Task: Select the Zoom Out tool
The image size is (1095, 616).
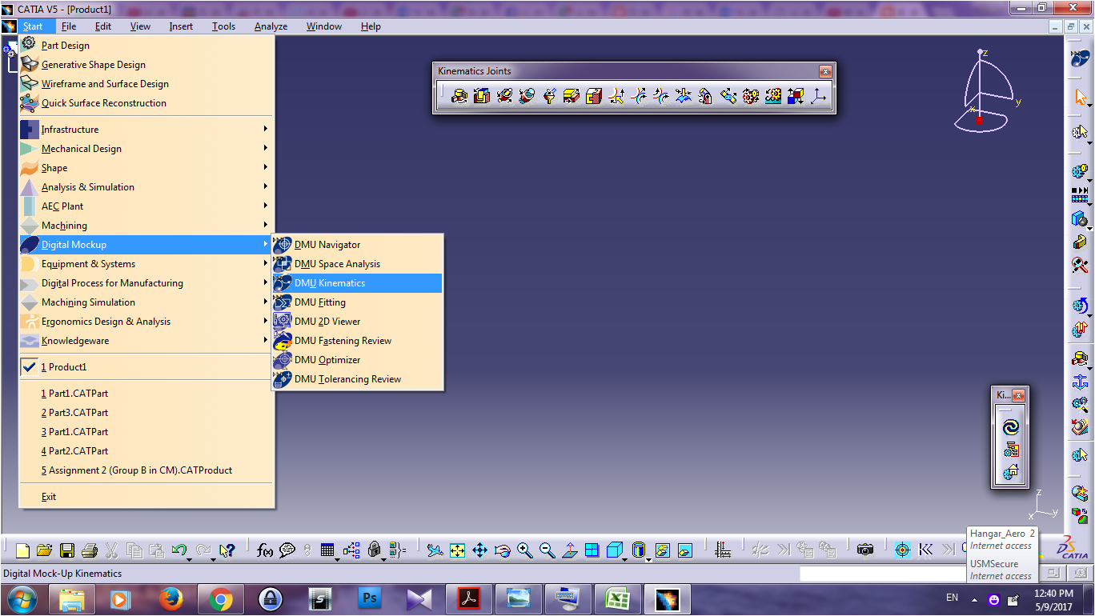Action: (547, 550)
